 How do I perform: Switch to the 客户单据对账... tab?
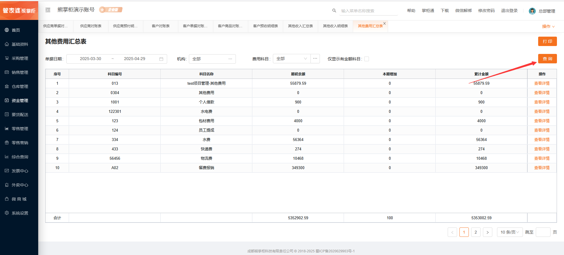pos(196,26)
